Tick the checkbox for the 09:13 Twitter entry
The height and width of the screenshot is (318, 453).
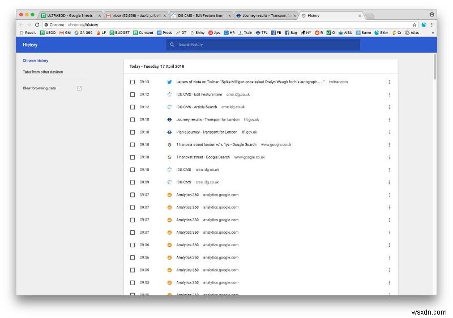(x=133, y=82)
